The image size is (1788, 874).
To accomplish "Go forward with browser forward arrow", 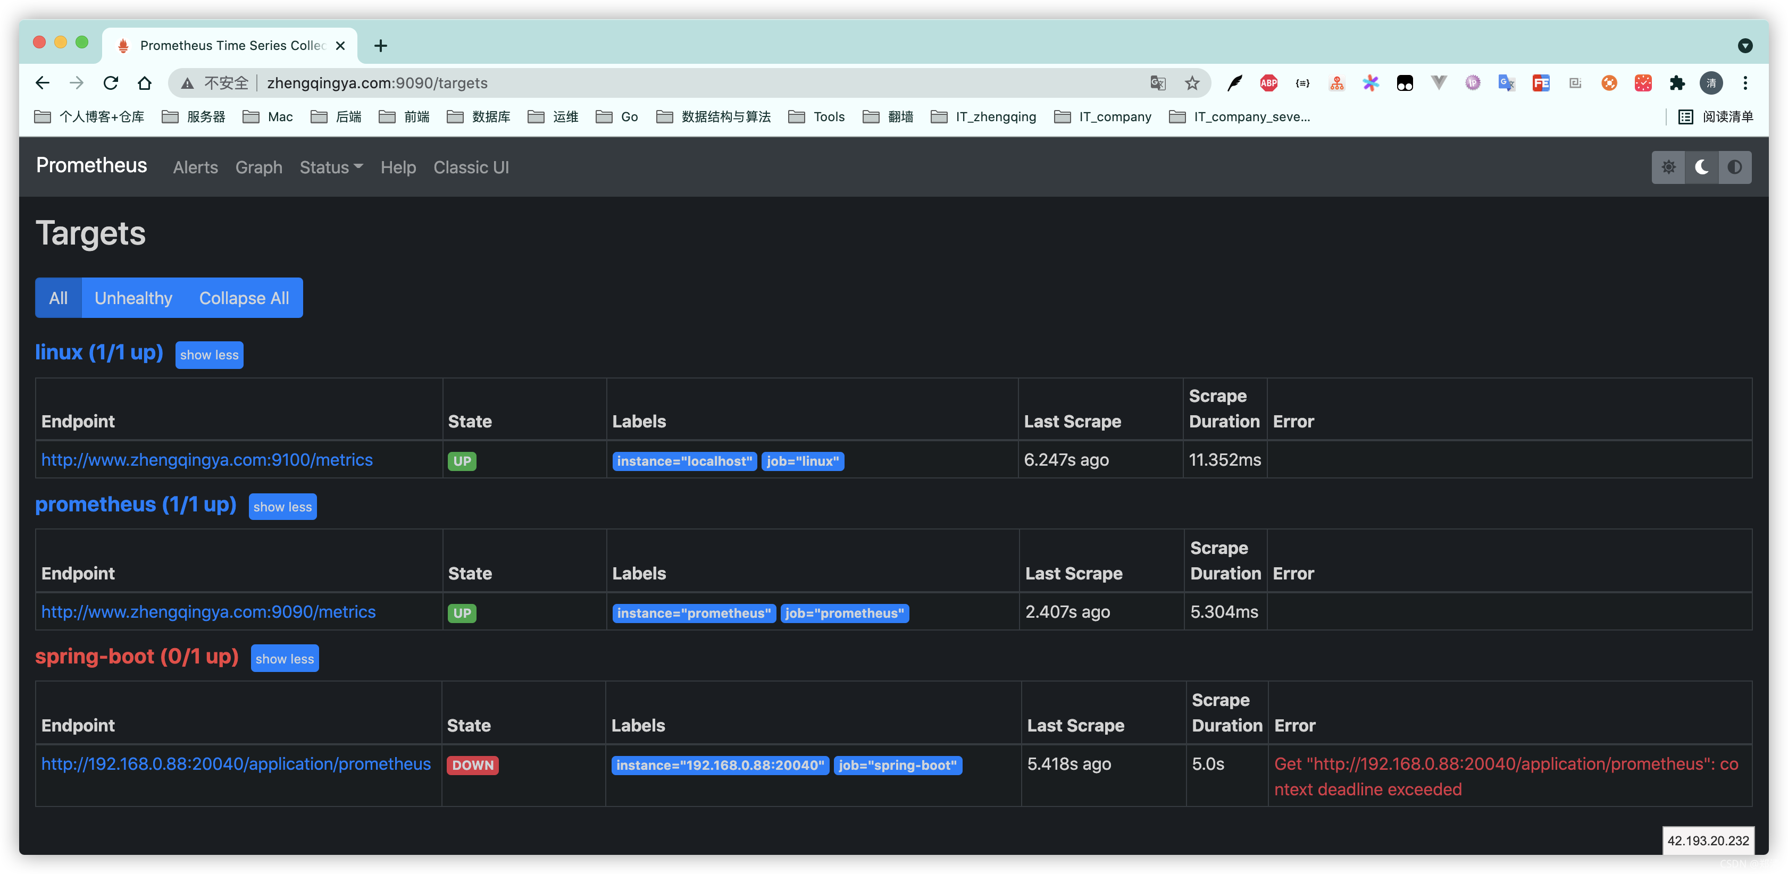I will 77,83.
